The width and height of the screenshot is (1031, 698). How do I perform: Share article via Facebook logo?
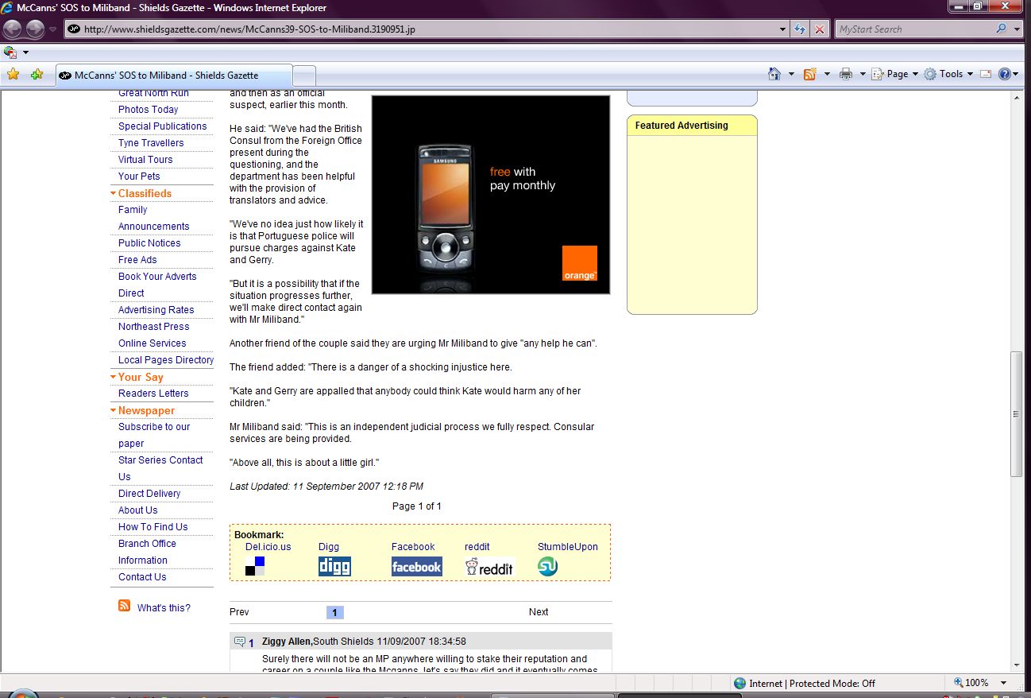point(416,567)
